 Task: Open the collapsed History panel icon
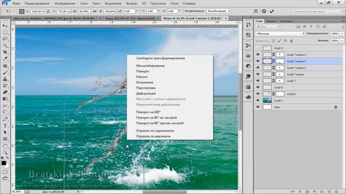[x=248, y=25]
